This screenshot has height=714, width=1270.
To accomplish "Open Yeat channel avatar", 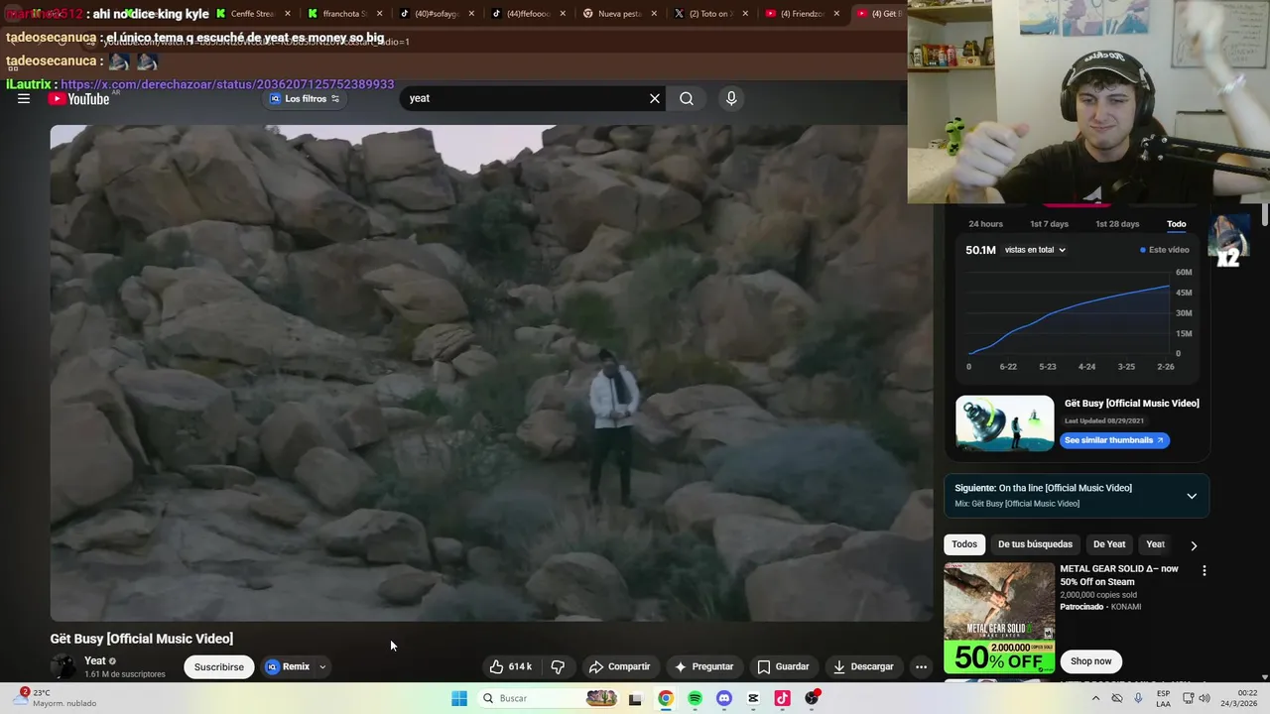I will 63,666.
